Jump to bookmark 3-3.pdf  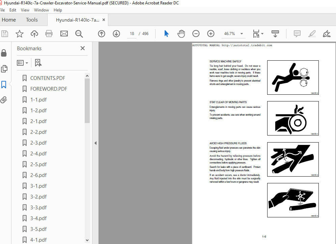click(38, 207)
